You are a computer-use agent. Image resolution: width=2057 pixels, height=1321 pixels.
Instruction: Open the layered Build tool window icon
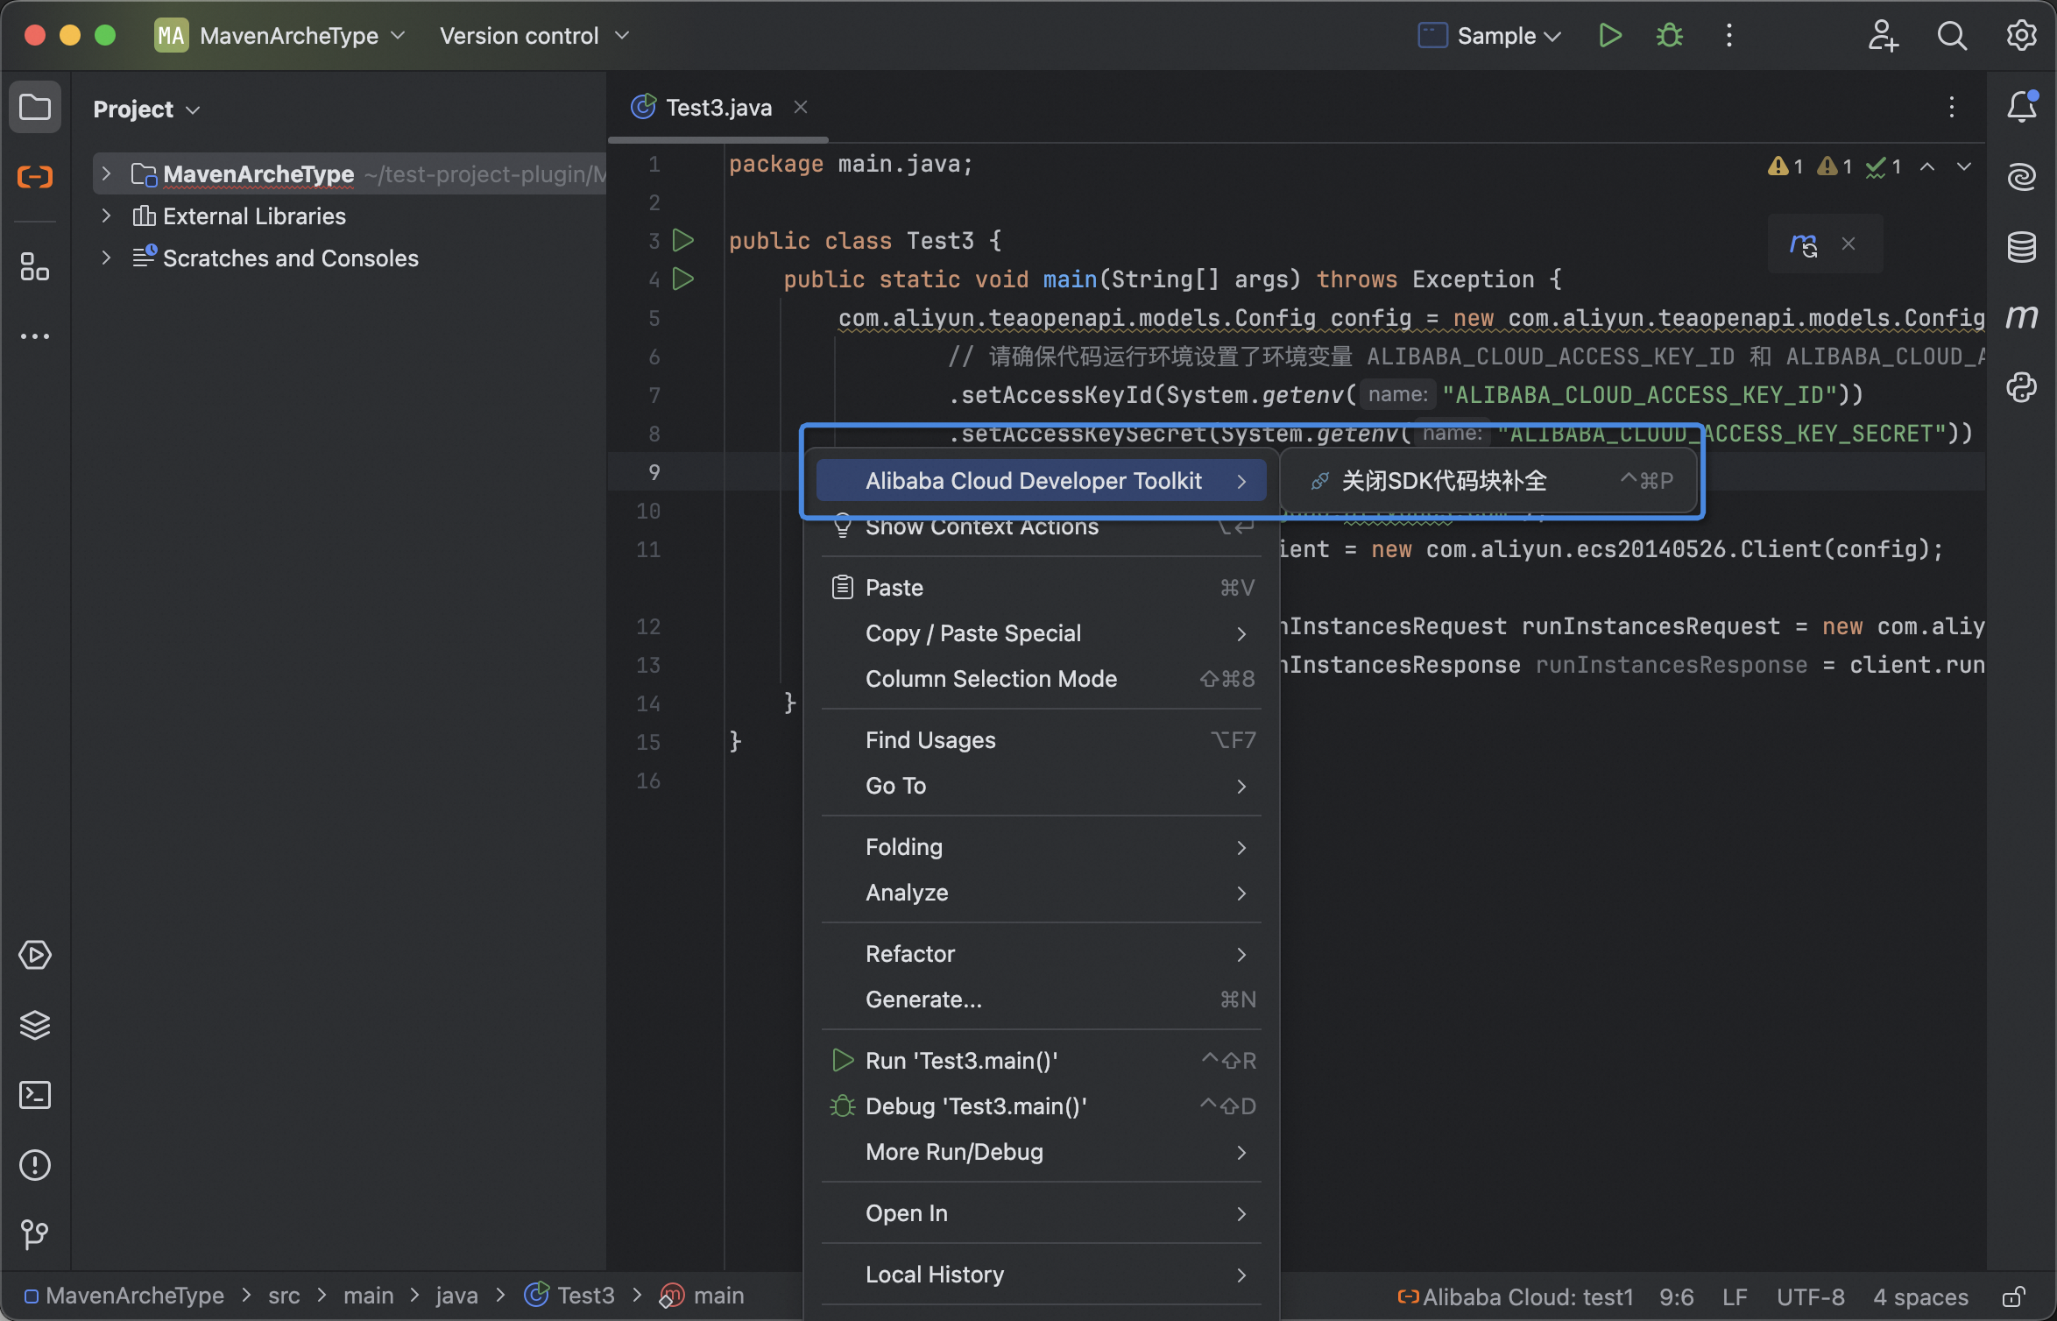(x=35, y=1025)
